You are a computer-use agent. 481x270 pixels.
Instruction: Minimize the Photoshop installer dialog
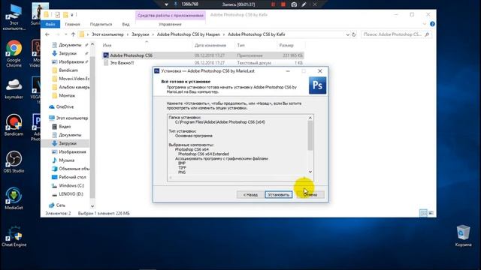tap(288, 71)
